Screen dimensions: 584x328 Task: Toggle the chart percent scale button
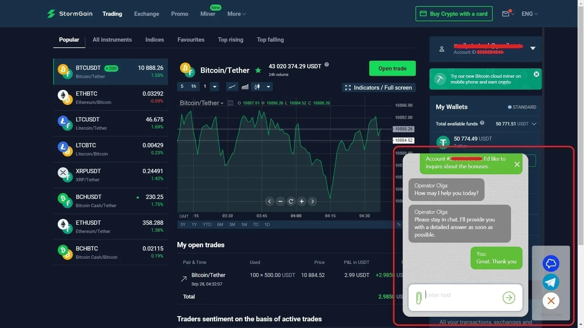399,225
